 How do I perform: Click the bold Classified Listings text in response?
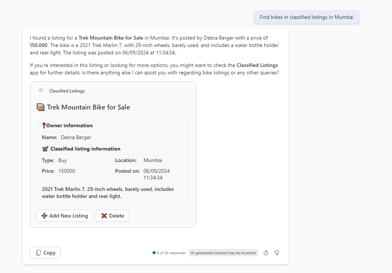click(x=257, y=65)
